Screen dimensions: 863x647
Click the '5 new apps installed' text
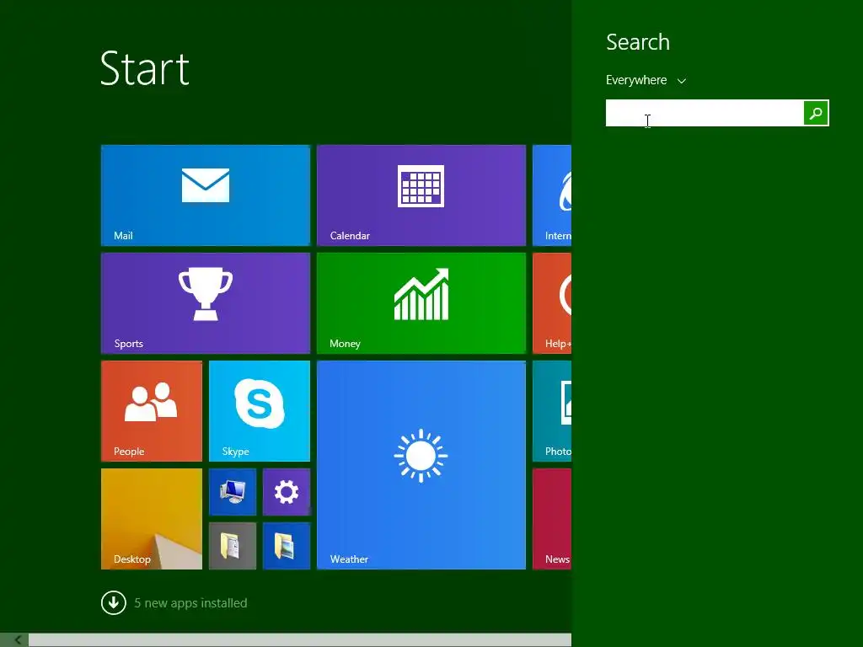tap(190, 603)
